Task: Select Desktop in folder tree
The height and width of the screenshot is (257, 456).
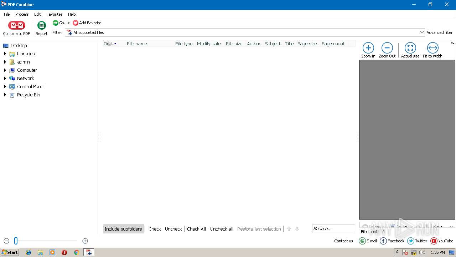Action: coord(19,46)
